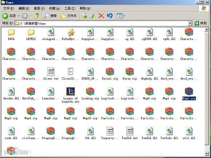Select the Map2.zip archive icon
The width and height of the screenshot is (211, 158).
189,92
